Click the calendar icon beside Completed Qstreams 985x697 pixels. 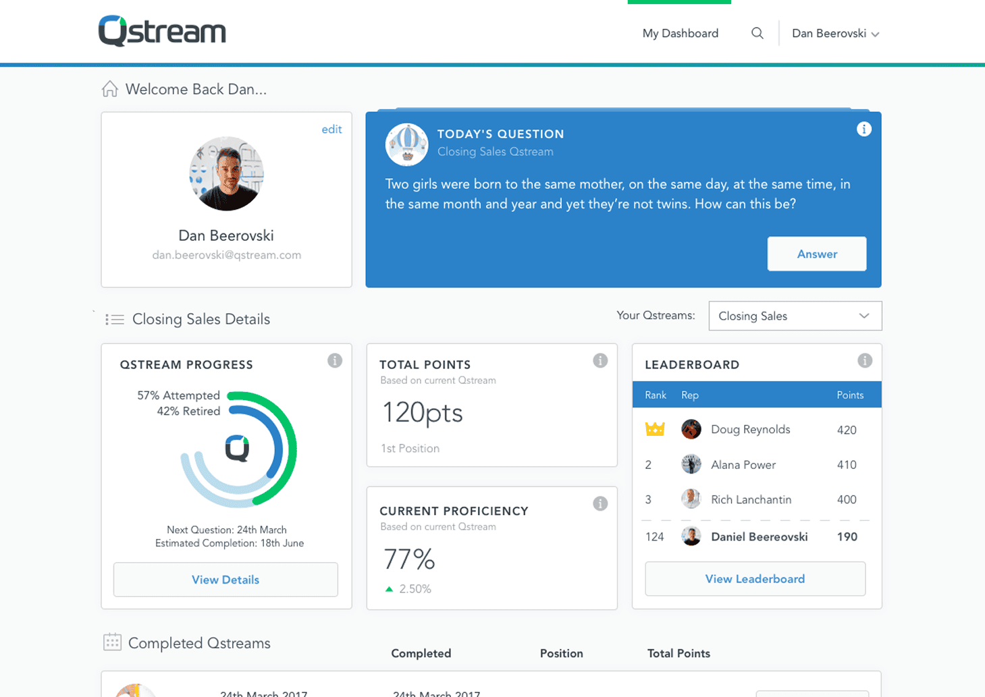[112, 642]
